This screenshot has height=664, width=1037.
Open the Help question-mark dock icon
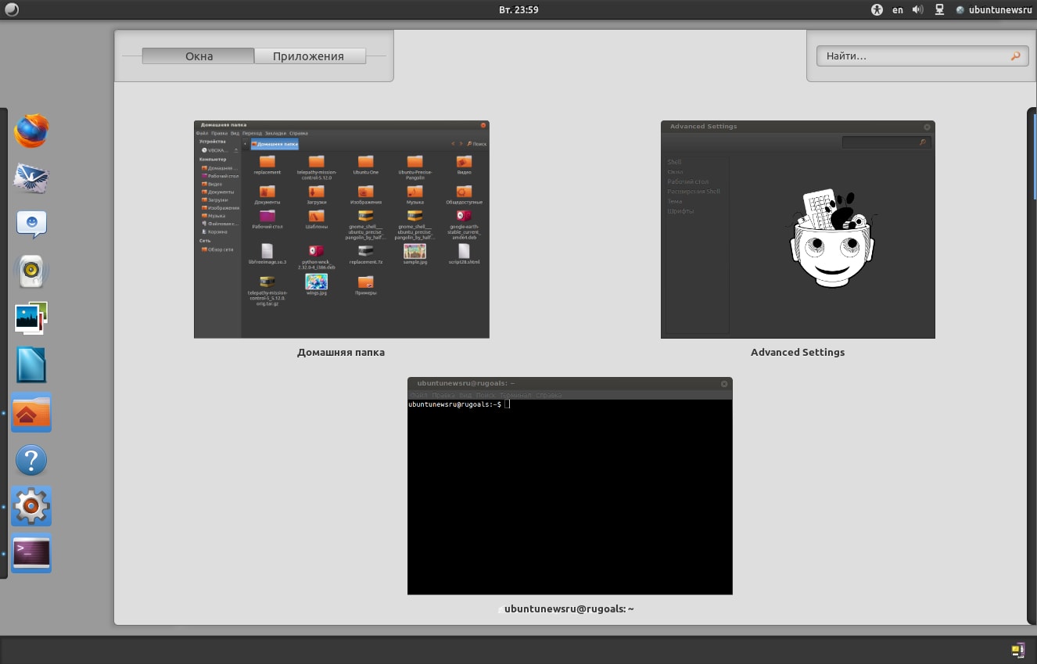point(31,460)
